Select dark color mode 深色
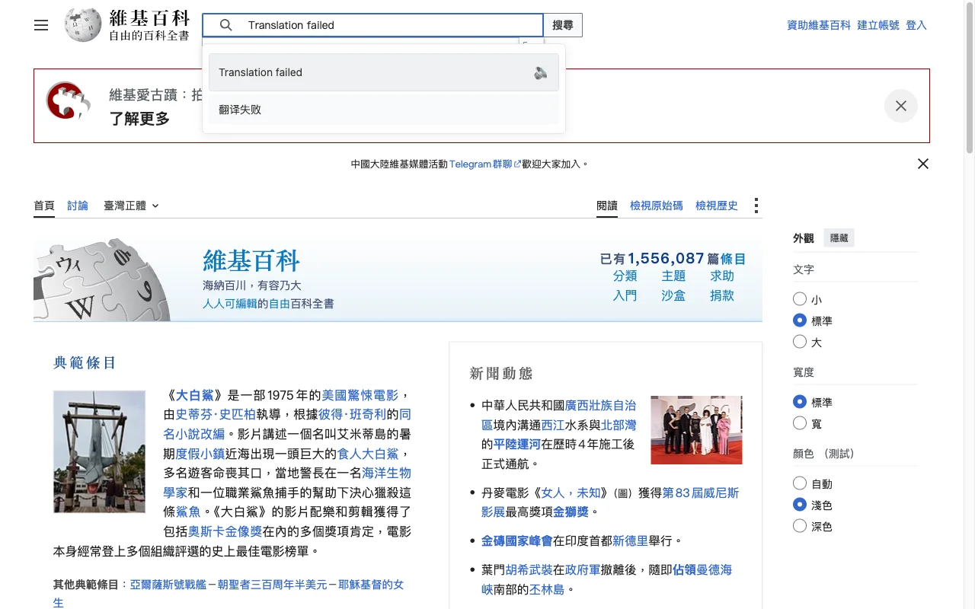975x609 pixels. coord(799,525)
